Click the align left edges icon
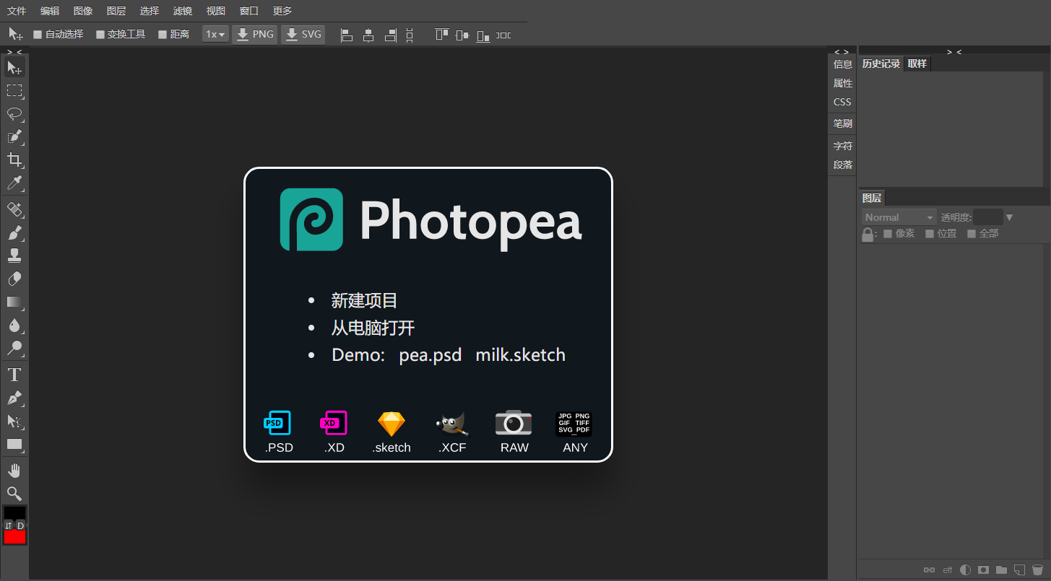The height and width of the screenshot is (581, 1051). [x=347, y=35]
